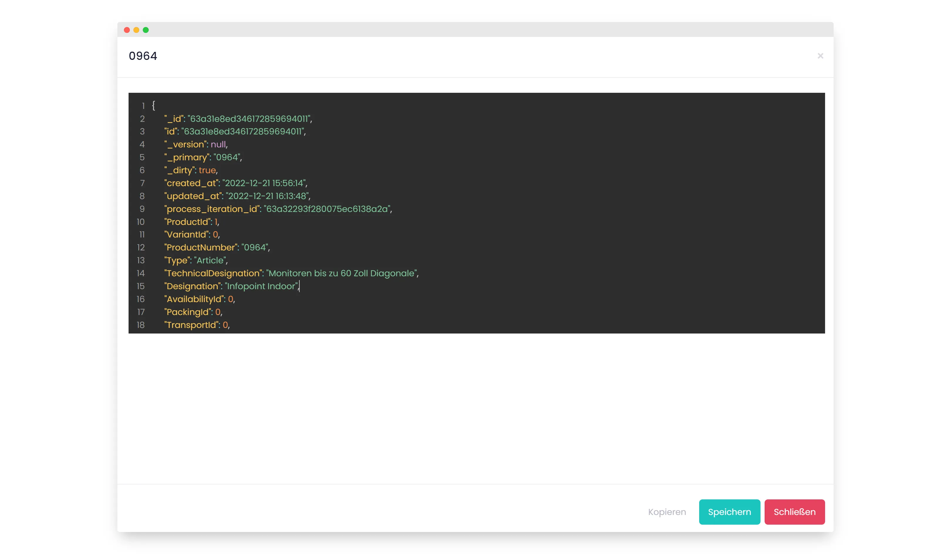Click the "ProductNumber" value 0964
Image resolution: width=951 pixels, height=554 pixels.
pos(255,247)
